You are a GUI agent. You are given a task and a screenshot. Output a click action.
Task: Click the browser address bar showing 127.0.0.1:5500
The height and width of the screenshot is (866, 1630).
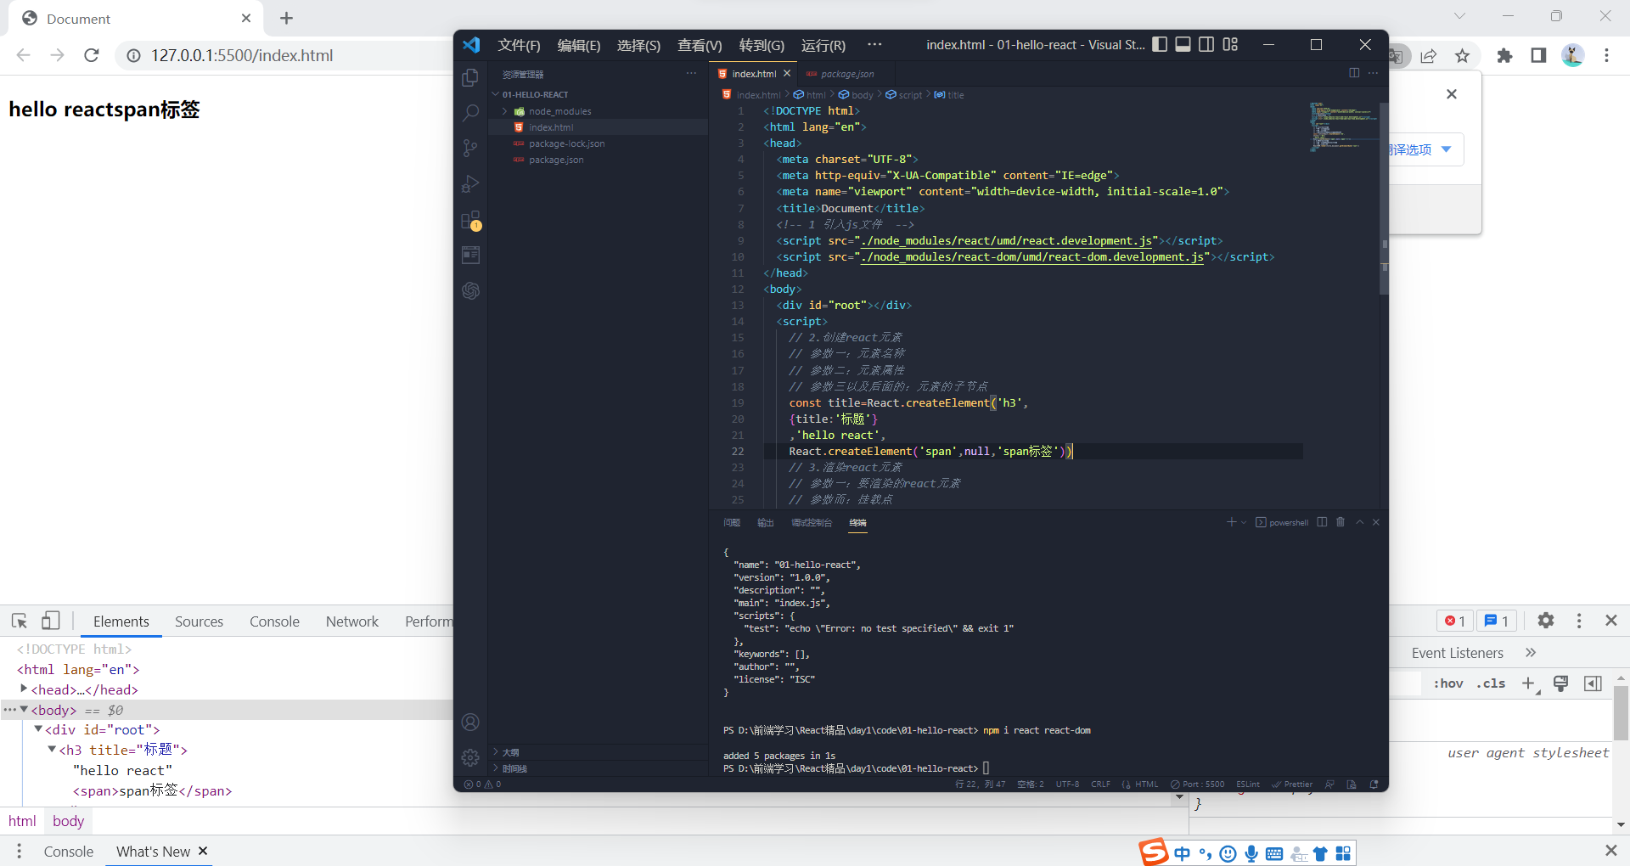pos(243,55)
